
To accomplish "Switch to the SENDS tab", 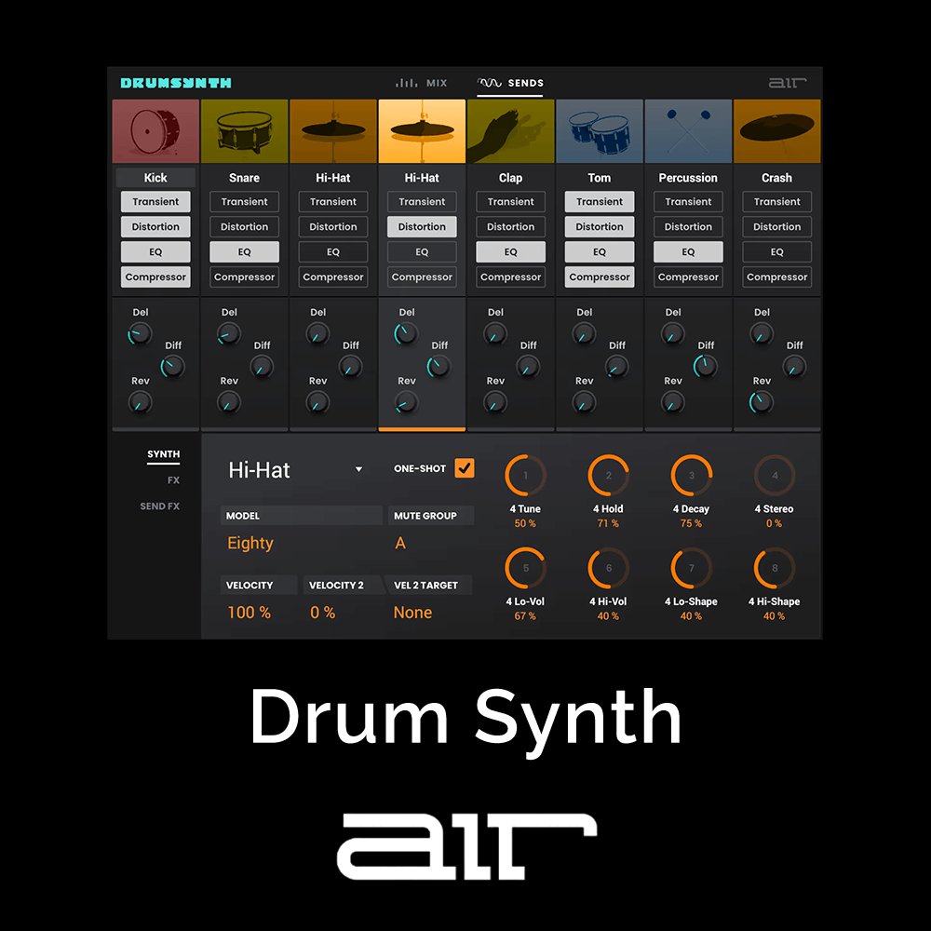I will tap(511, 83).
